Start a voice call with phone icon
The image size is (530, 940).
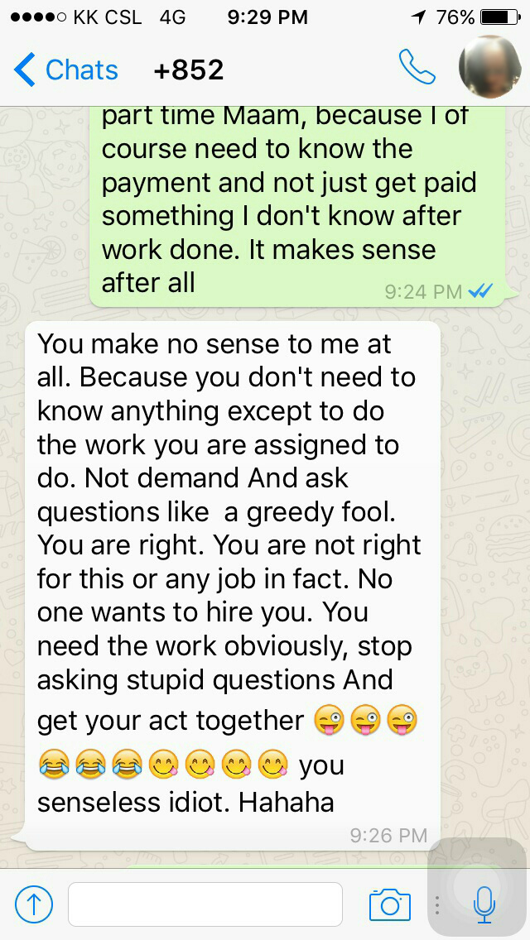pos(417,66)
